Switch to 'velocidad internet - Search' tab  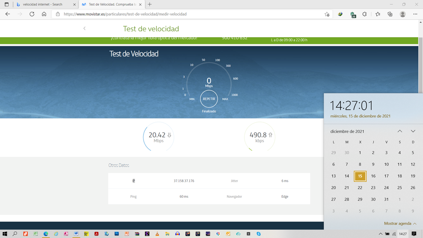pos(42,4)
